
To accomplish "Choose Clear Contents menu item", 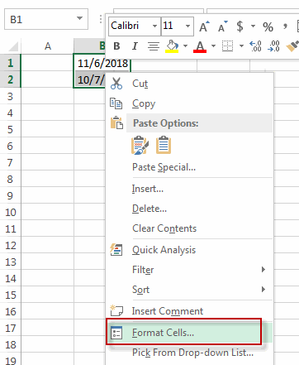I will pyautogui.click(x=189, y=228).
